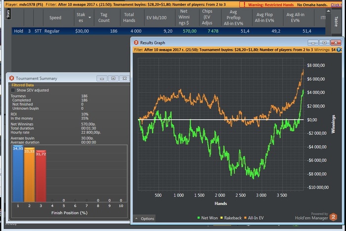Close the Tournament Summary window
Screen dimensions: 346x231
[x=125, y=78]
